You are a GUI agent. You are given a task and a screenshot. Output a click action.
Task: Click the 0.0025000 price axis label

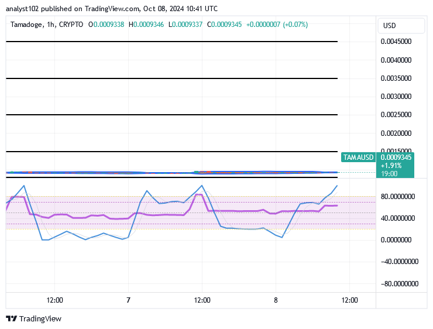[x=396, y=114]
